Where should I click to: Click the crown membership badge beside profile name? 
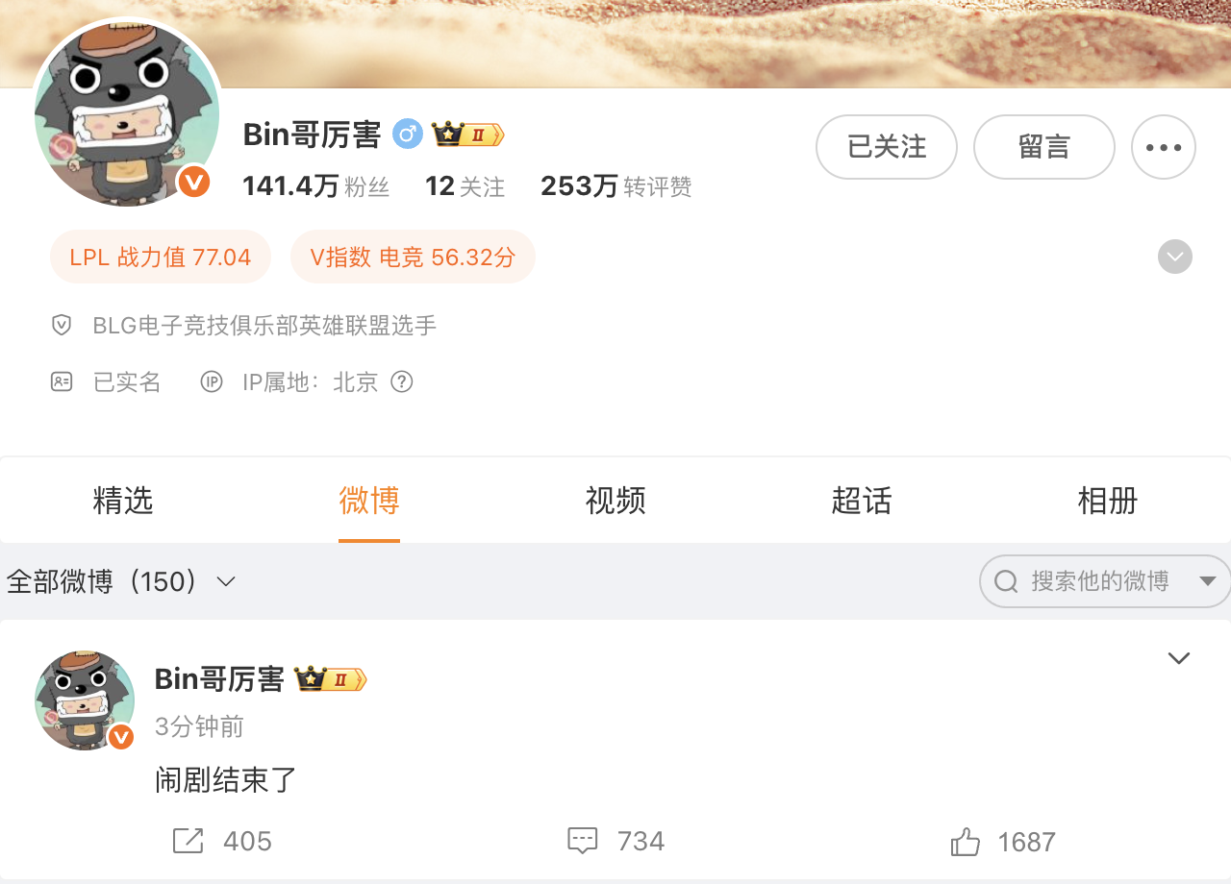point(467,135)
